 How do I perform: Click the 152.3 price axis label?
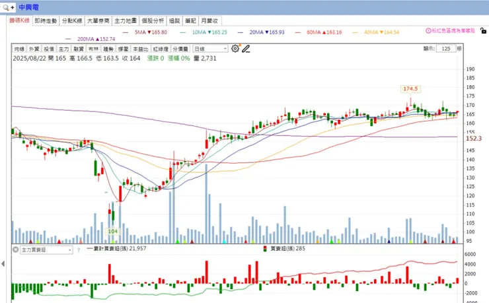coord(473,138)
